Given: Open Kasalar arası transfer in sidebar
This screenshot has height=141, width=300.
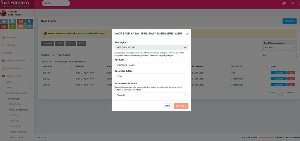Looking at the screenshot, I should coord(17,93).
